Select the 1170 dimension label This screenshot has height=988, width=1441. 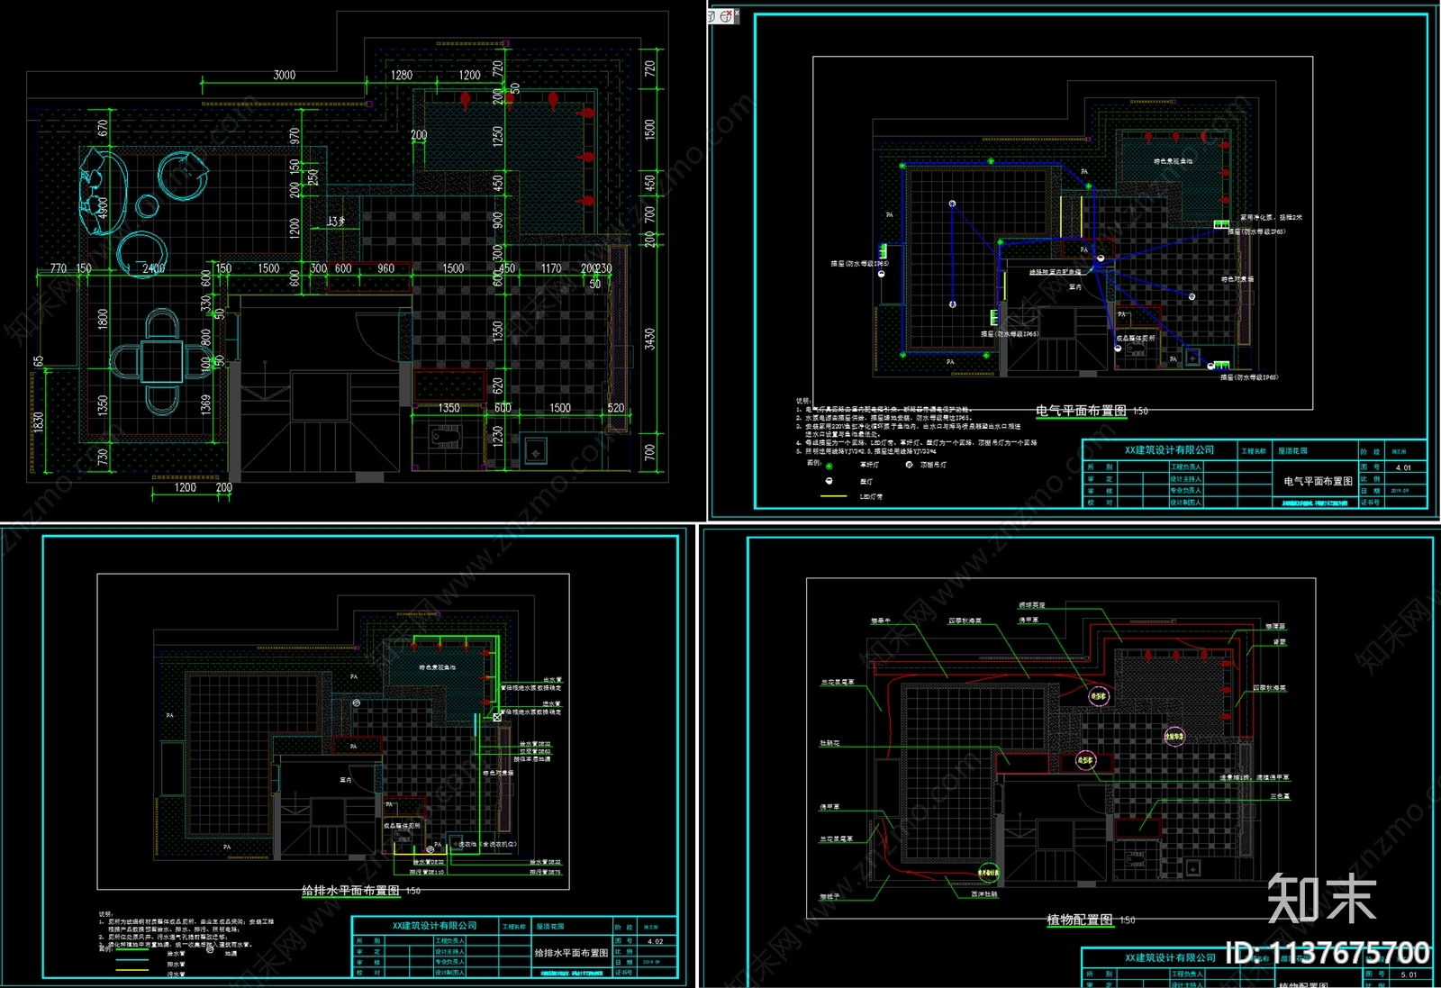coord(551,268)
